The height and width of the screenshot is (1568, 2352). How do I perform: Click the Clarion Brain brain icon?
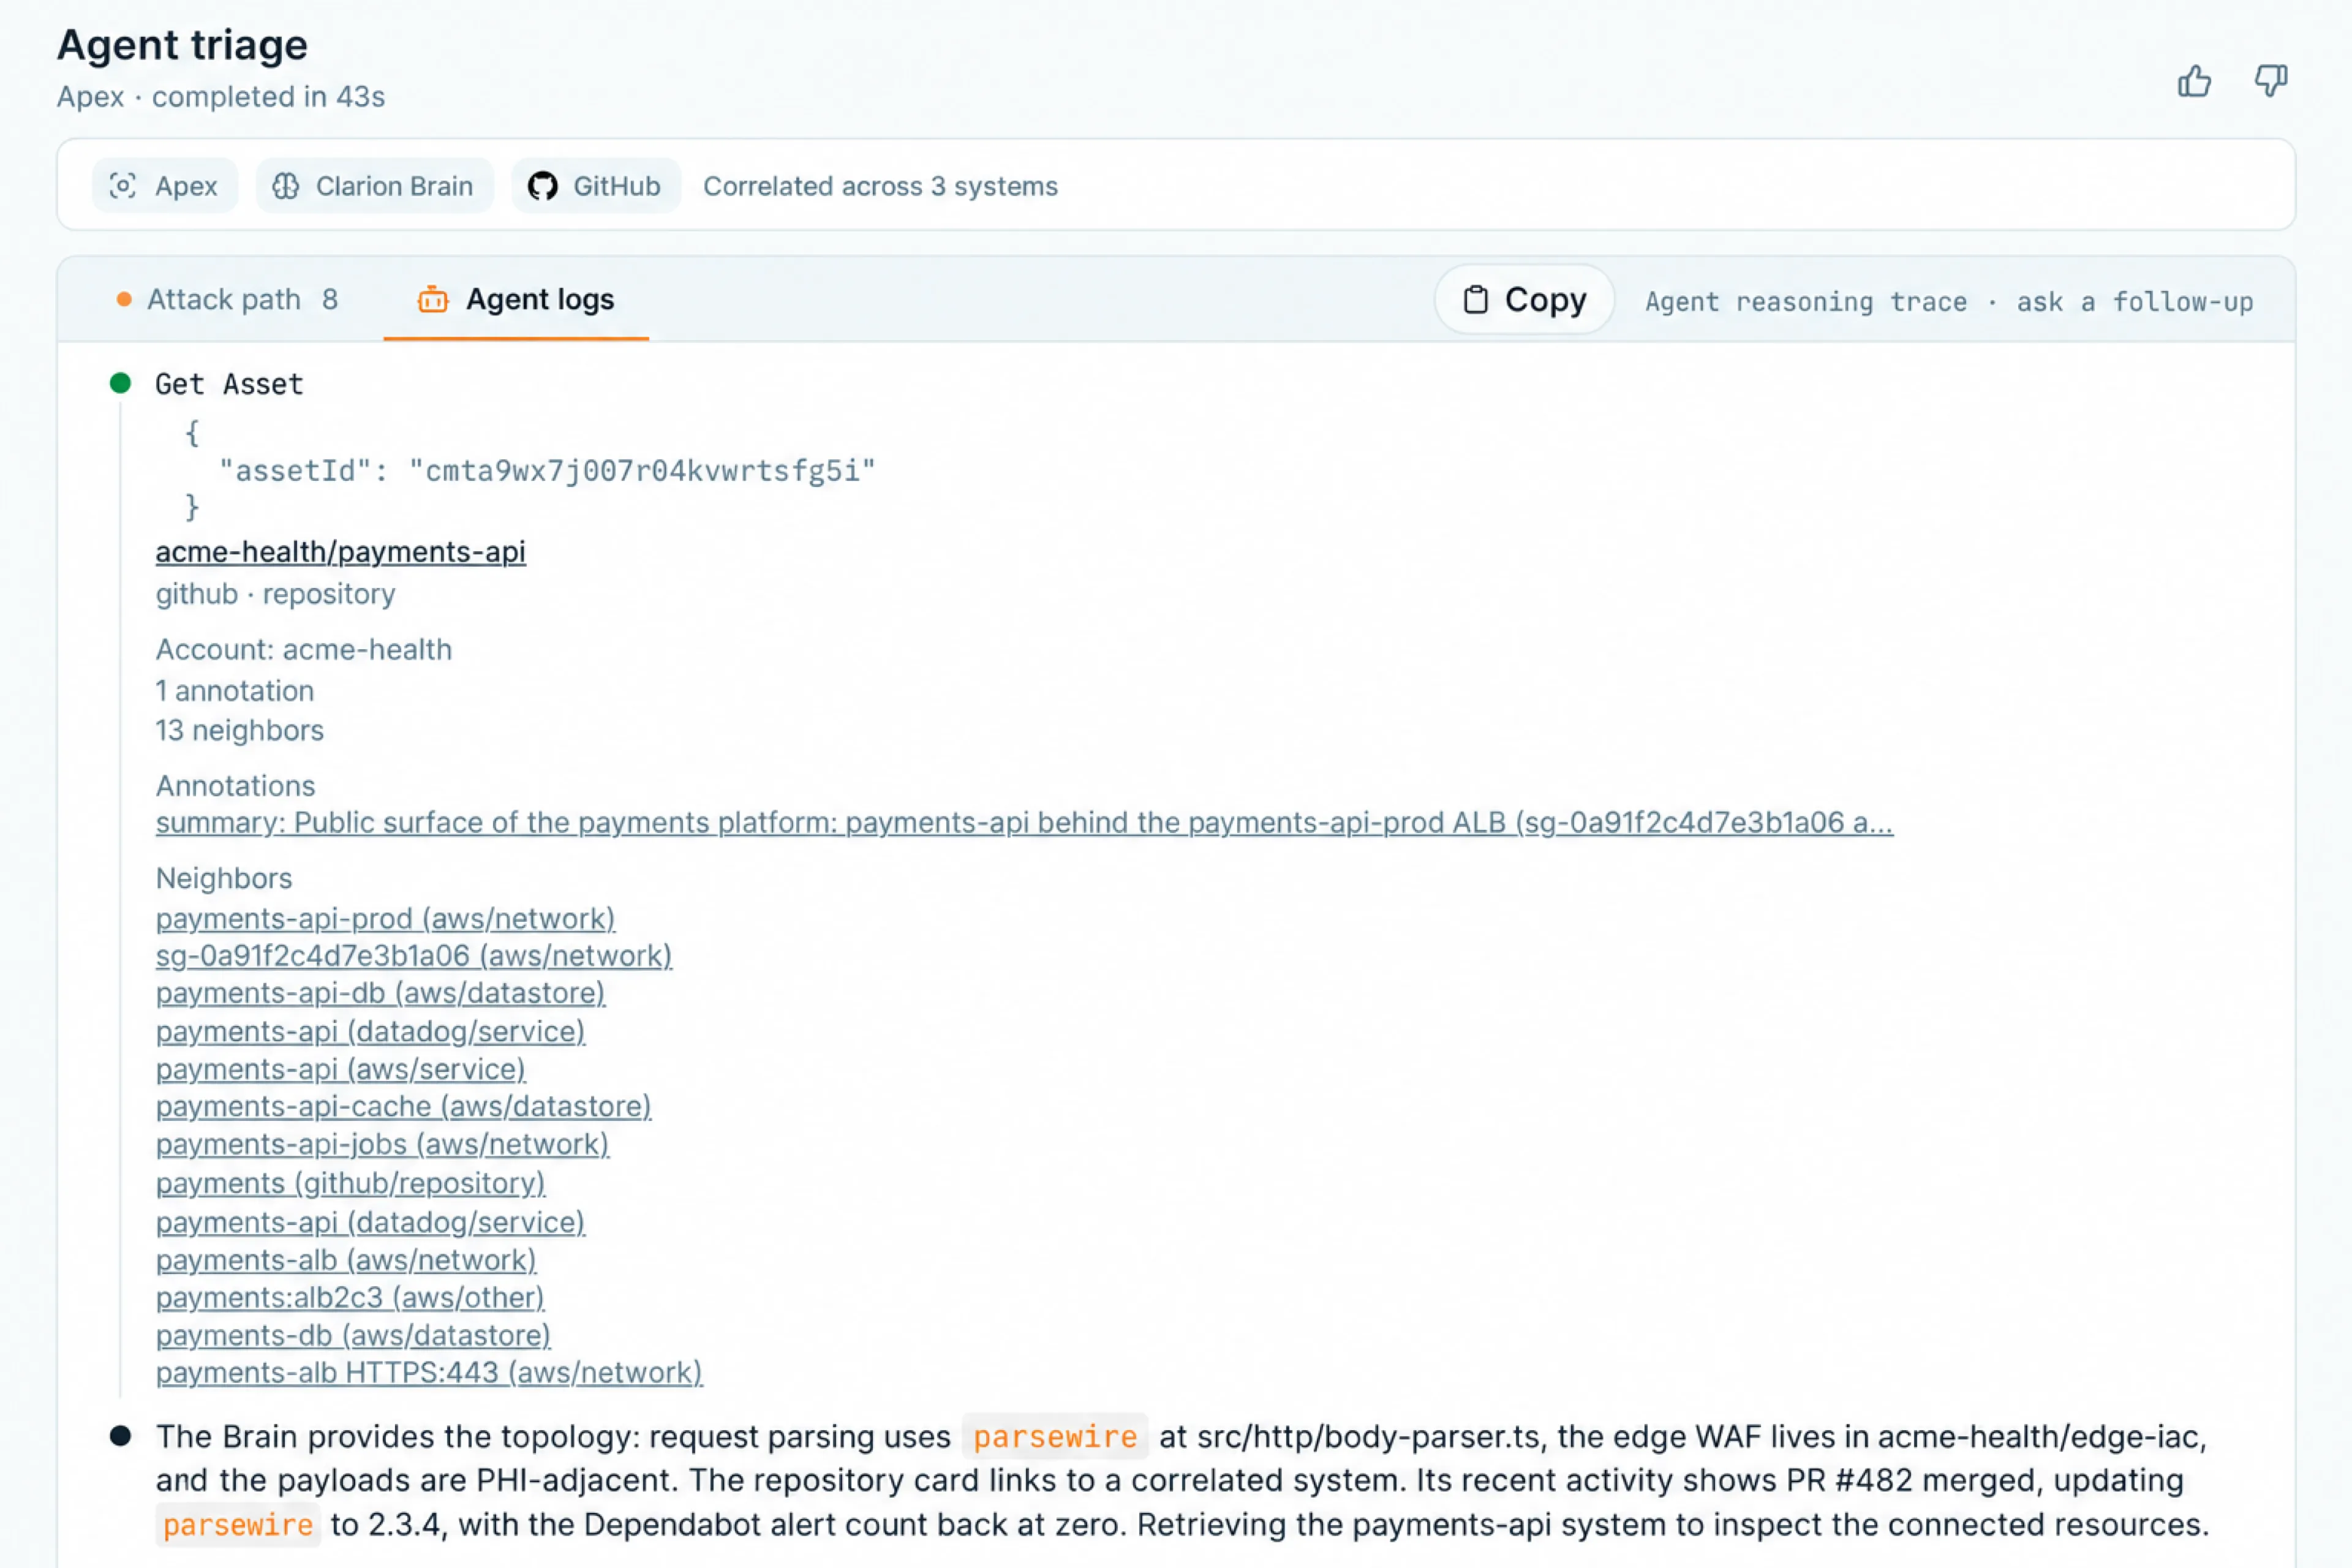click(x=286, y=186)
